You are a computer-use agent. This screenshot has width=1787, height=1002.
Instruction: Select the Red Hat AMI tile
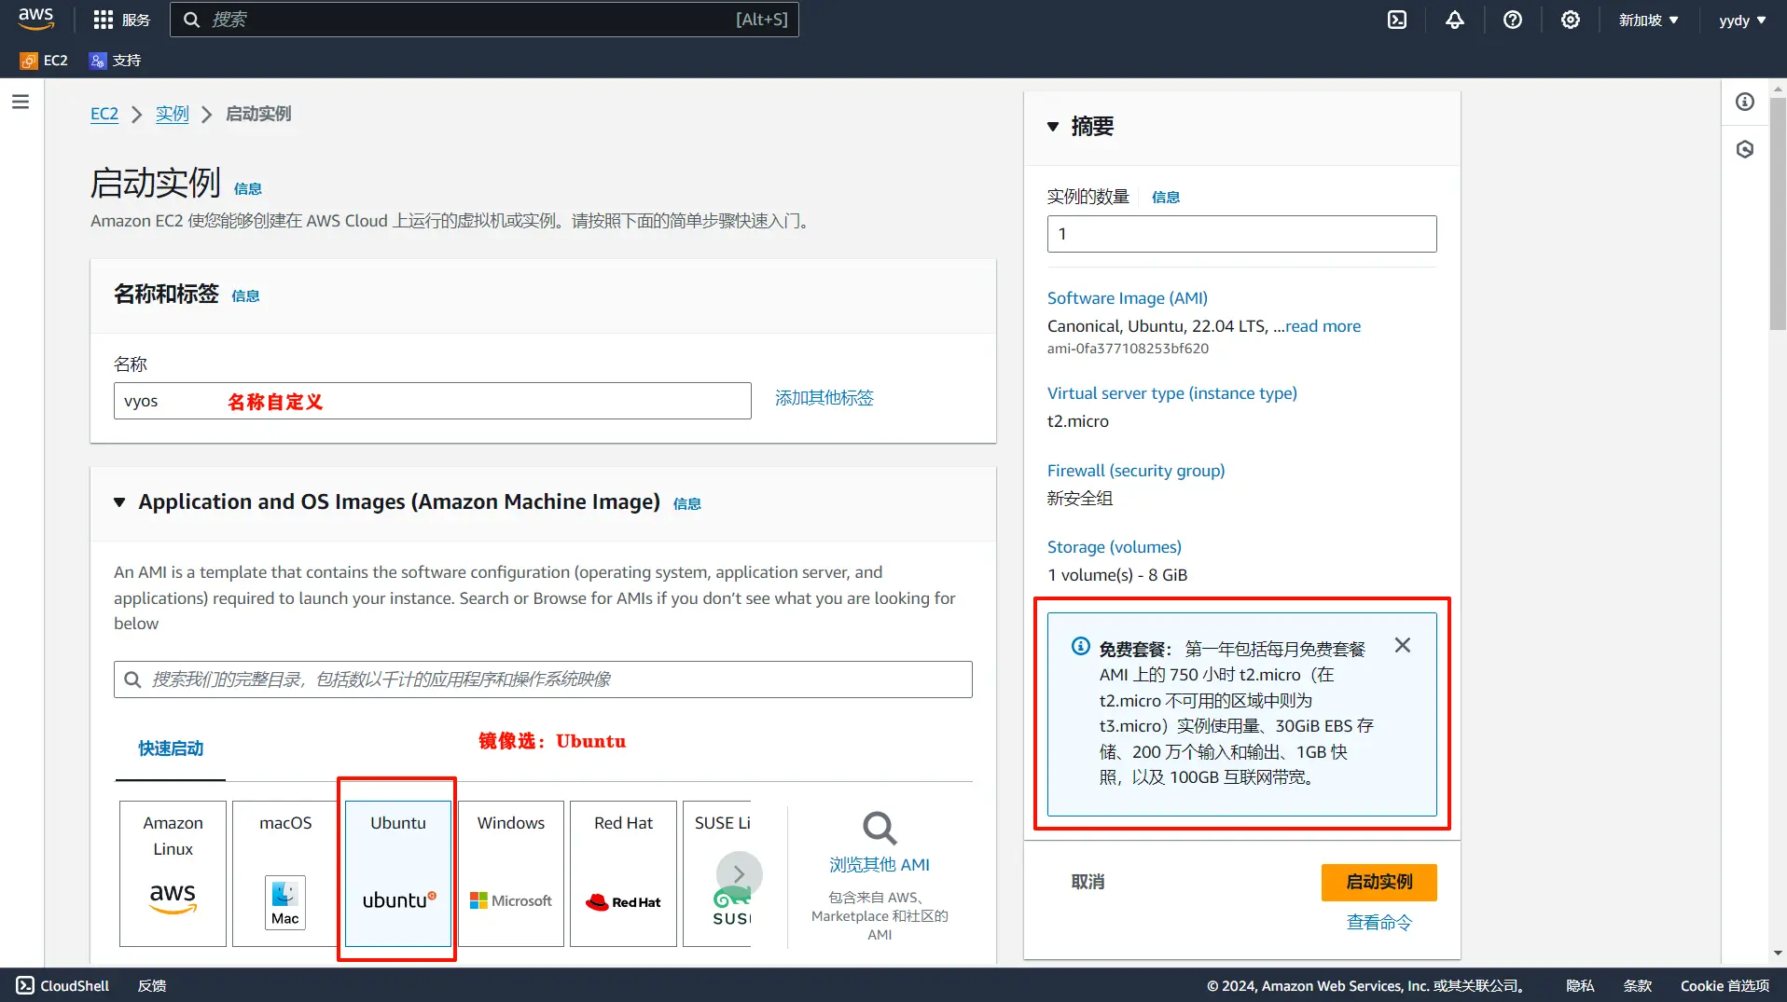coord(623,873)
